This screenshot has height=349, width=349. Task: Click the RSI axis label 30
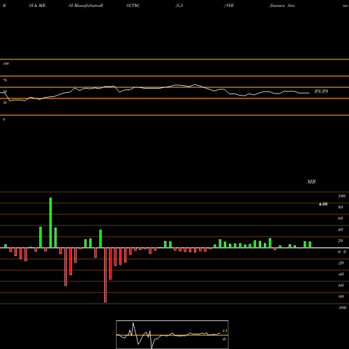[x=5, y=103]
